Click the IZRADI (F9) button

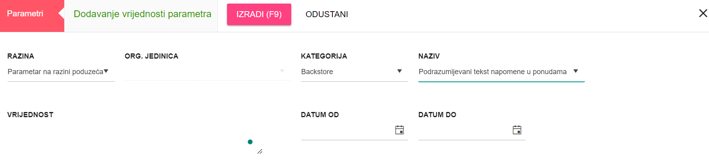(x=259, y=14)
